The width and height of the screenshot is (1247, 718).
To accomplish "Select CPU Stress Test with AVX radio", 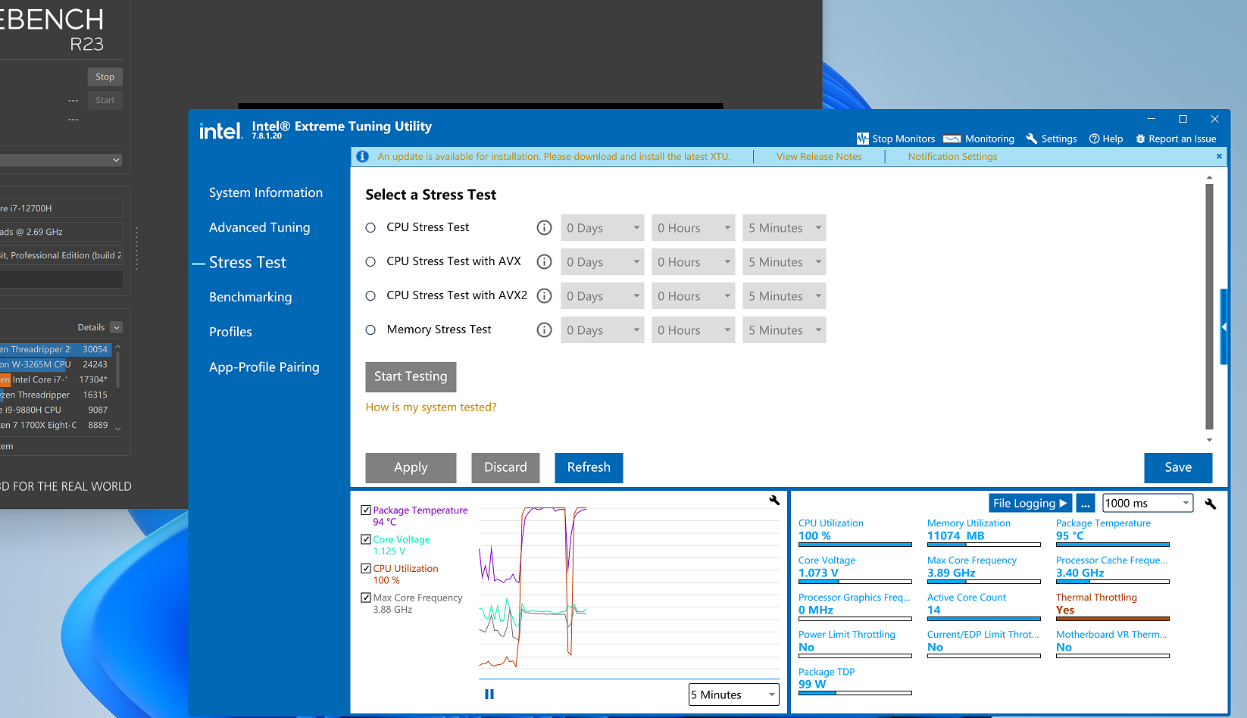I will tap(370, 262).
